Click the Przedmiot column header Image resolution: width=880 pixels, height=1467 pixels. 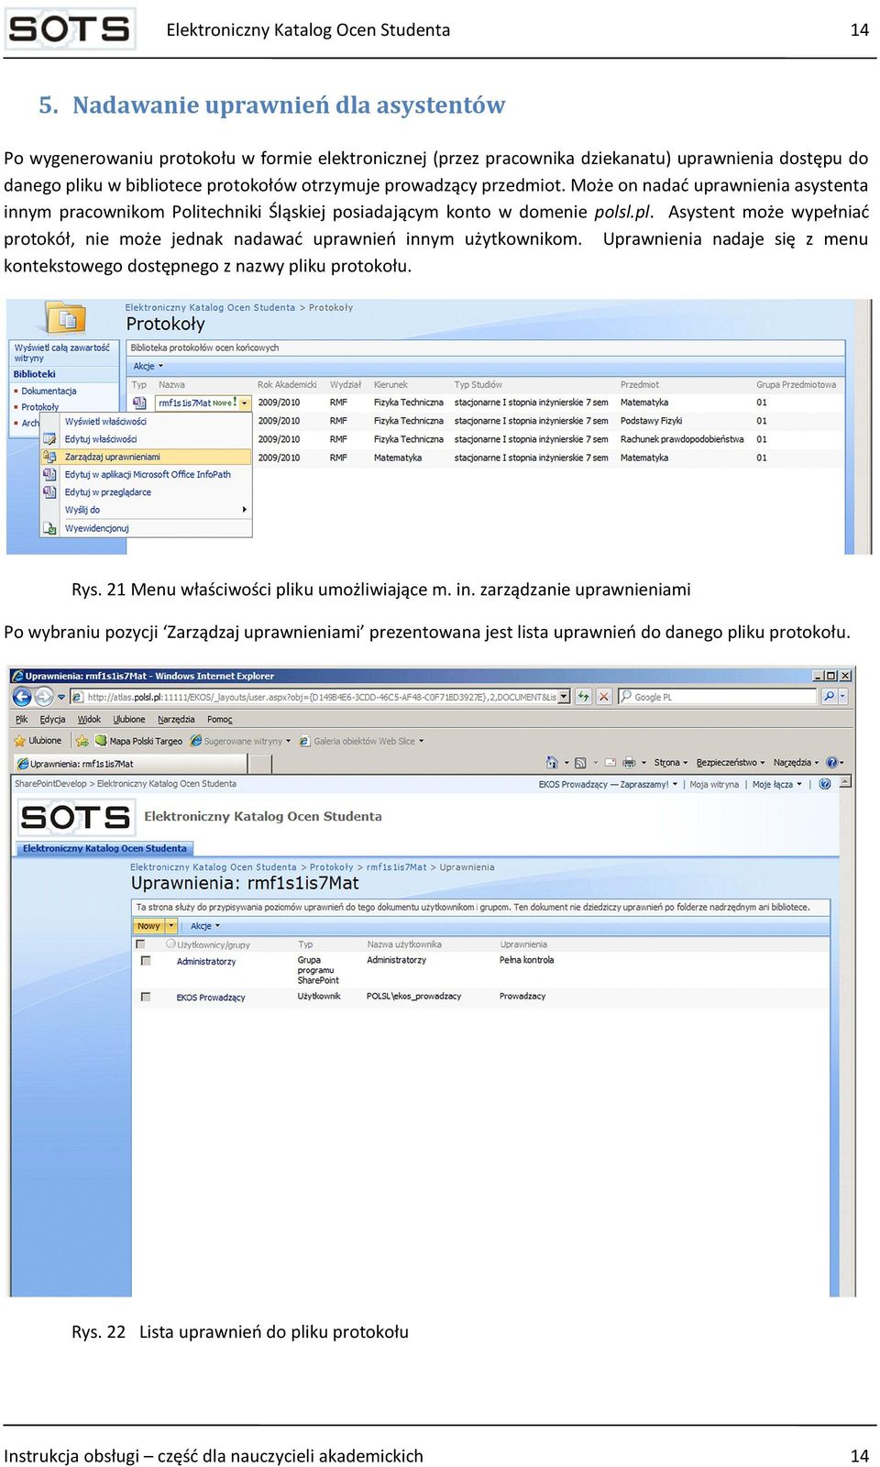pyautogui.click(x=640, y=385)
